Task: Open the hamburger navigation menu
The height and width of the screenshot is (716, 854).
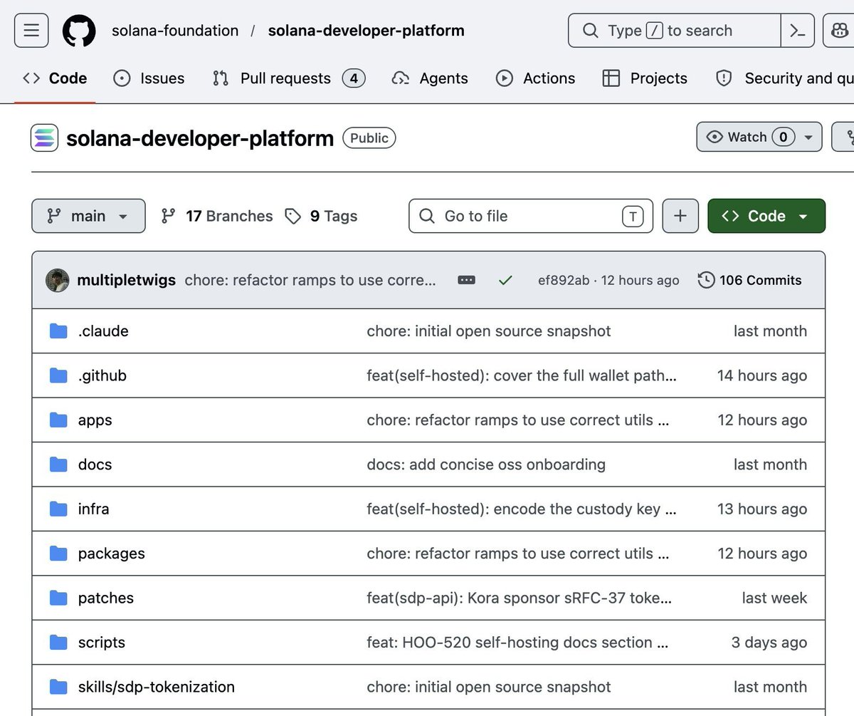Action: pos(31,31)
